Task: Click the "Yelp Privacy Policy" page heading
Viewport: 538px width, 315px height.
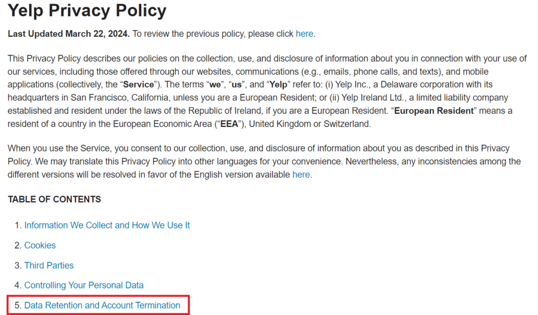Action: pos(87,10)
